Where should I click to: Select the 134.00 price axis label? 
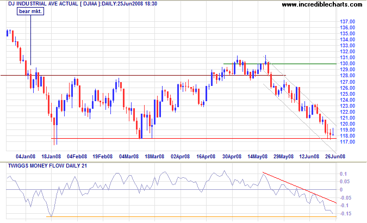coord(347,40)
